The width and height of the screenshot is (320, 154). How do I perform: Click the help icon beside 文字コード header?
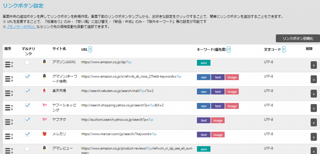(x=284, y=49)
